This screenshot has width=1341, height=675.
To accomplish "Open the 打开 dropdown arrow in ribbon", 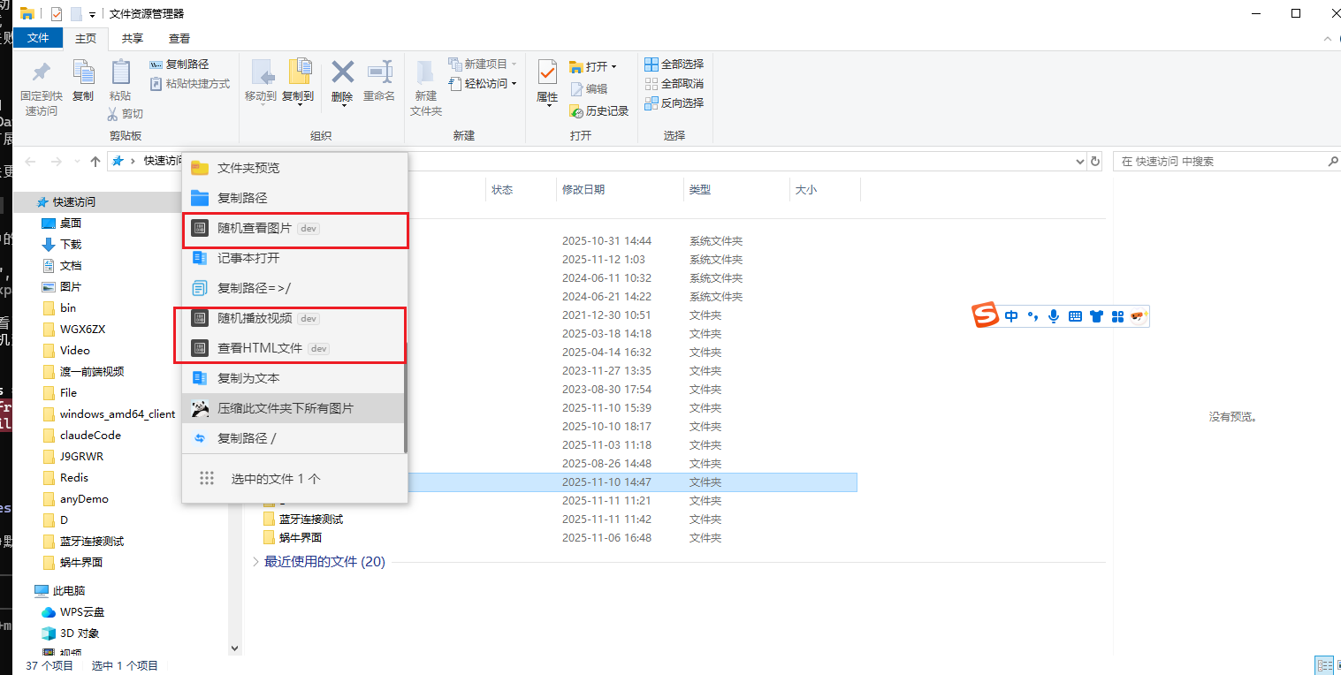I will click(x=613, y=67).
